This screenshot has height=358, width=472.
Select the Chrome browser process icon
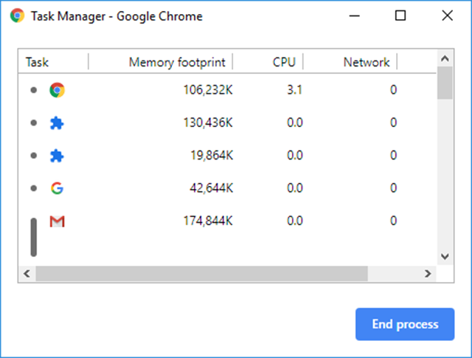pos(57,90)
